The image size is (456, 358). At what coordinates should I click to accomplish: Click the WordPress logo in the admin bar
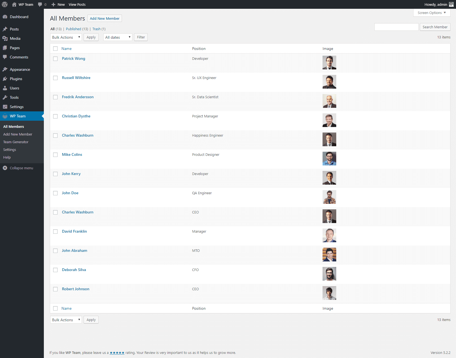tap(4, 4)
